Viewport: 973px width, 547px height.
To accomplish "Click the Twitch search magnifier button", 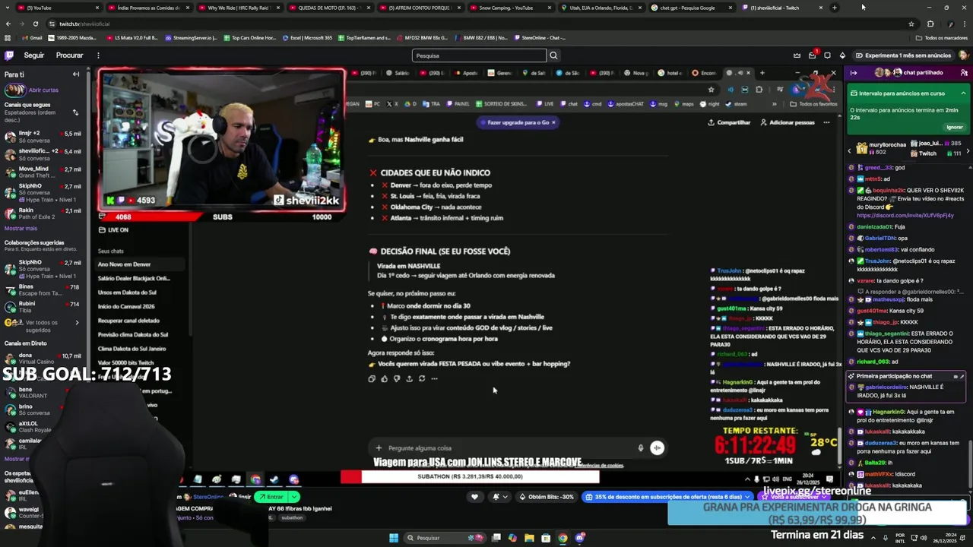I will 553,55.
